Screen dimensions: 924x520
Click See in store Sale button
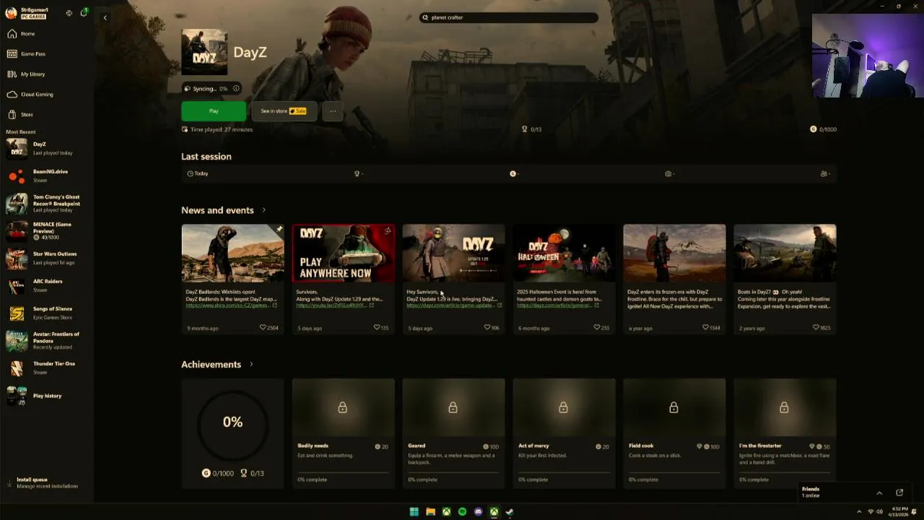click(x=284, y=111)
